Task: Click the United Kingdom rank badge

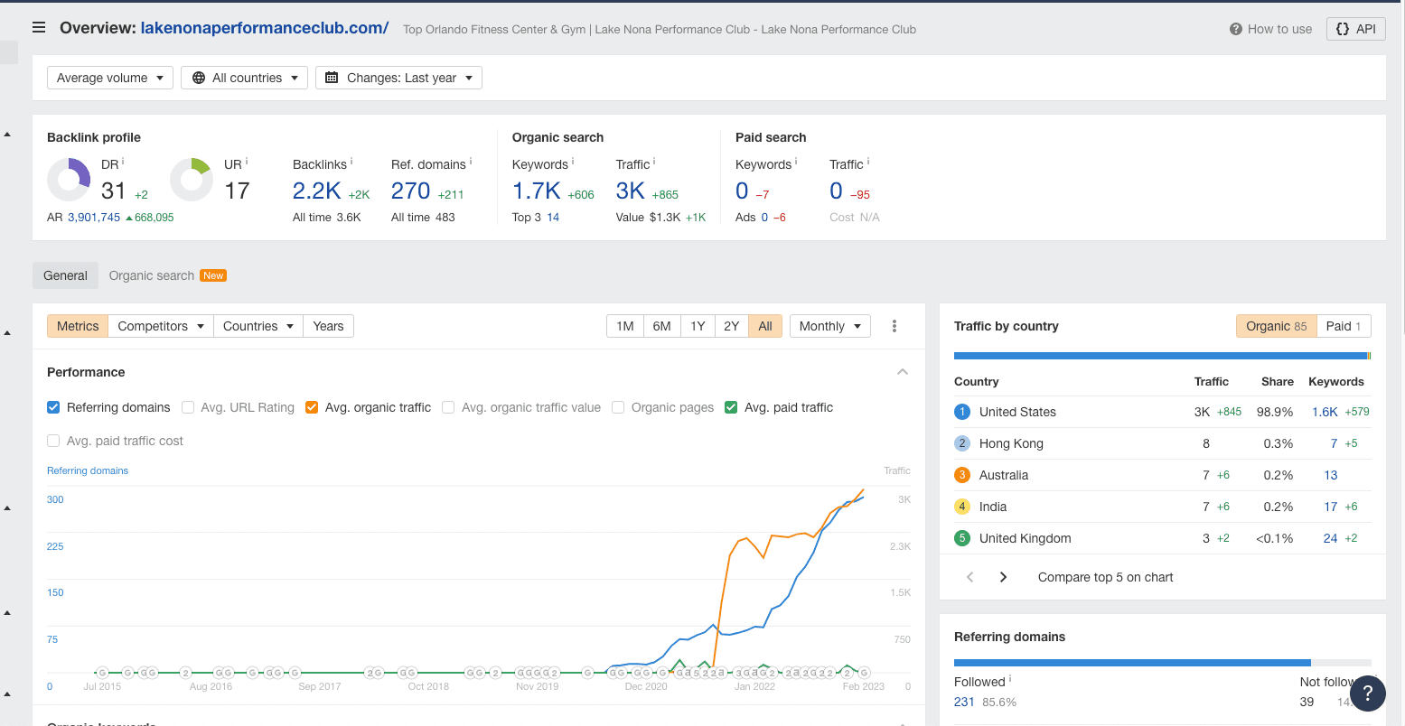Action: click(x=962, y=538)
